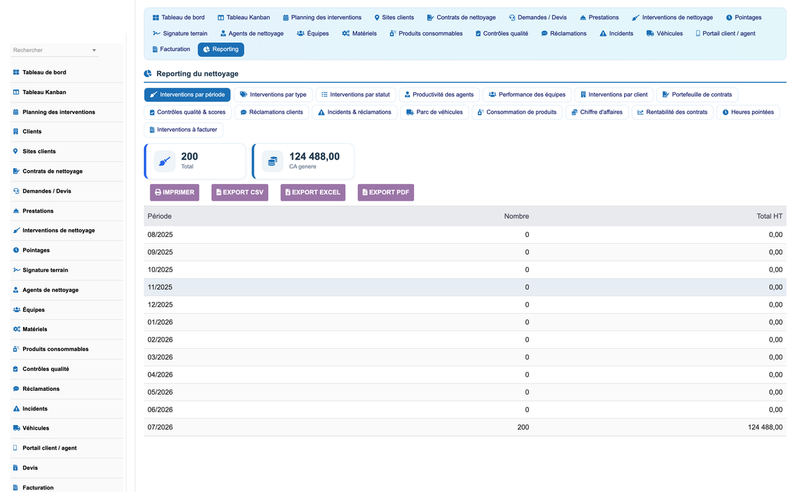This screenshot has width=795, height=492.
Task: Click the Matériels gears icon in sidebar
Action: pos(16,329)
